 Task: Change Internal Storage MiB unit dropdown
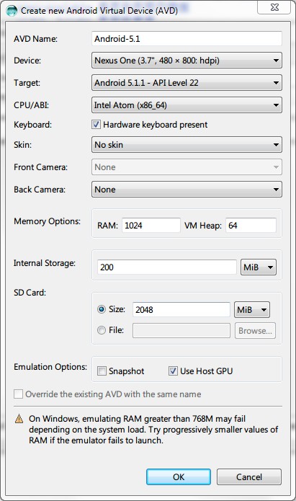(x=259, y=267)
